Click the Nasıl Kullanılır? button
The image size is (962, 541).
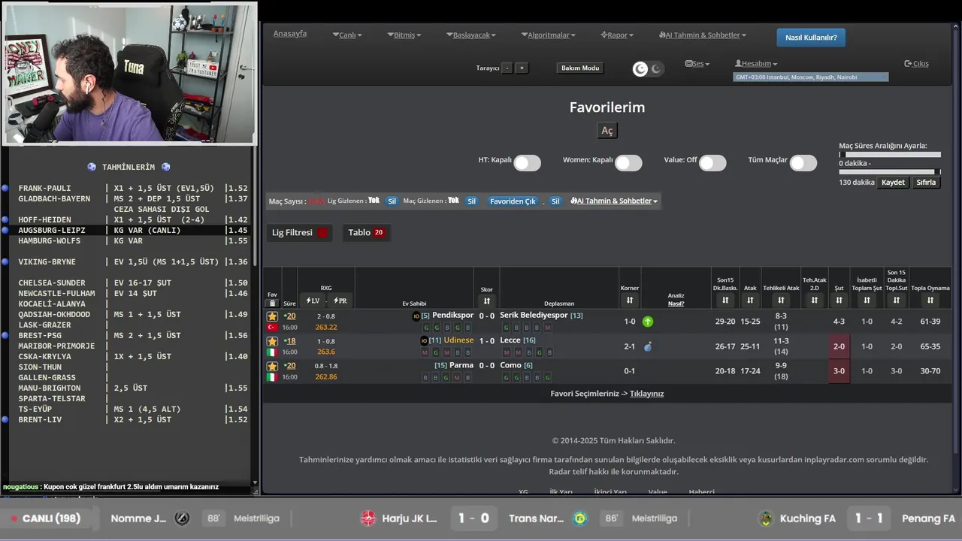(x=811, y=38)
